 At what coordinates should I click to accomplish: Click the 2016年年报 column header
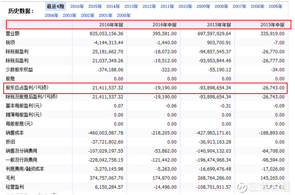111,25
